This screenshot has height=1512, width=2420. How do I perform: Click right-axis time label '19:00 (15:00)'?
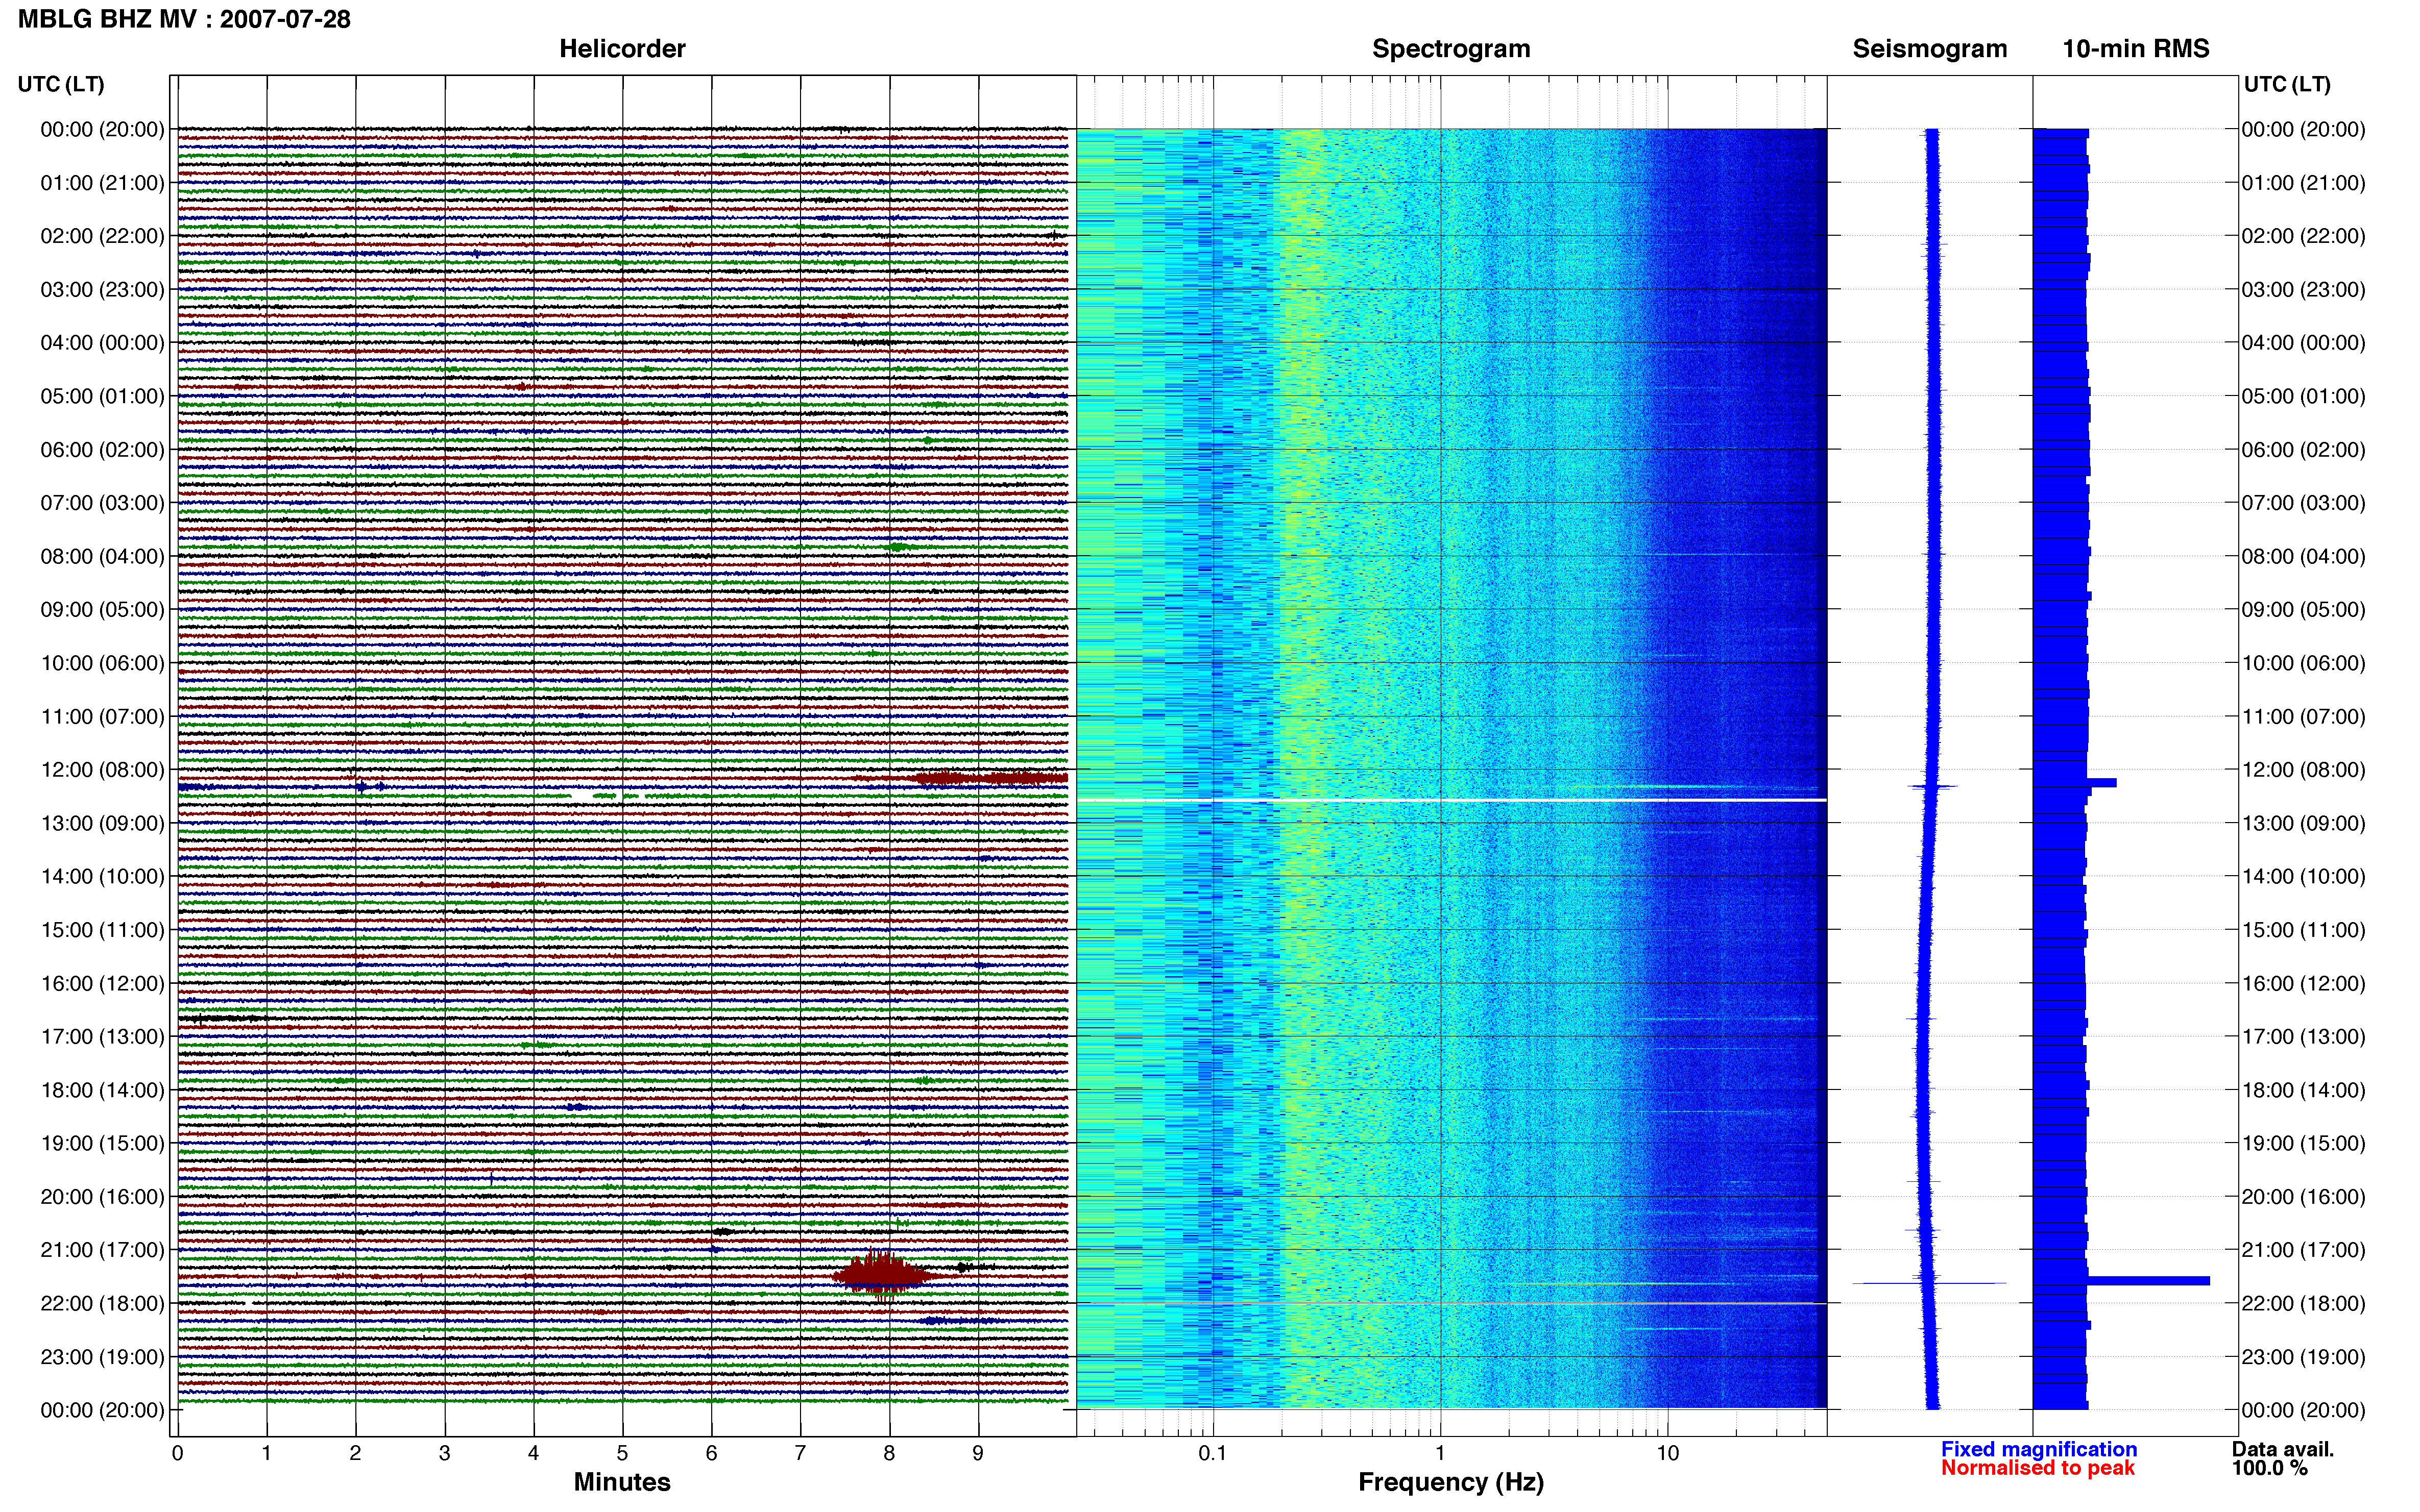tap(2303, 1144)
